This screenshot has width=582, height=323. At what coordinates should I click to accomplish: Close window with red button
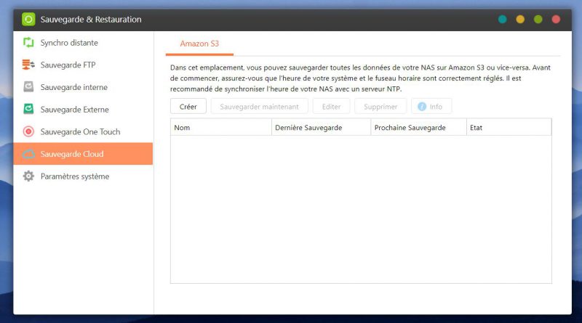[556, 20]
